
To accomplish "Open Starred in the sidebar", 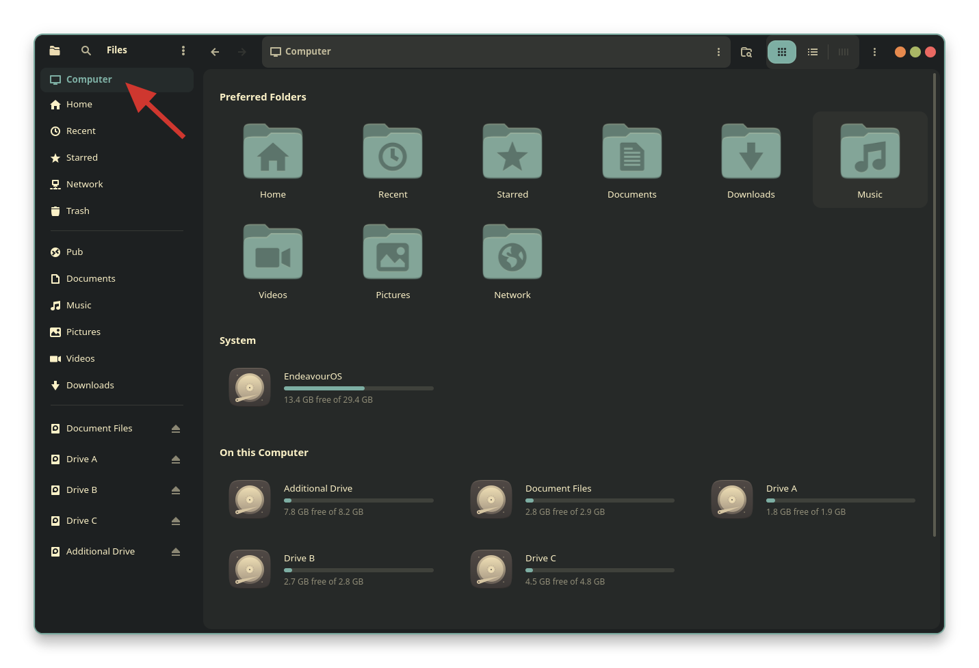I will tap(117, 158).
